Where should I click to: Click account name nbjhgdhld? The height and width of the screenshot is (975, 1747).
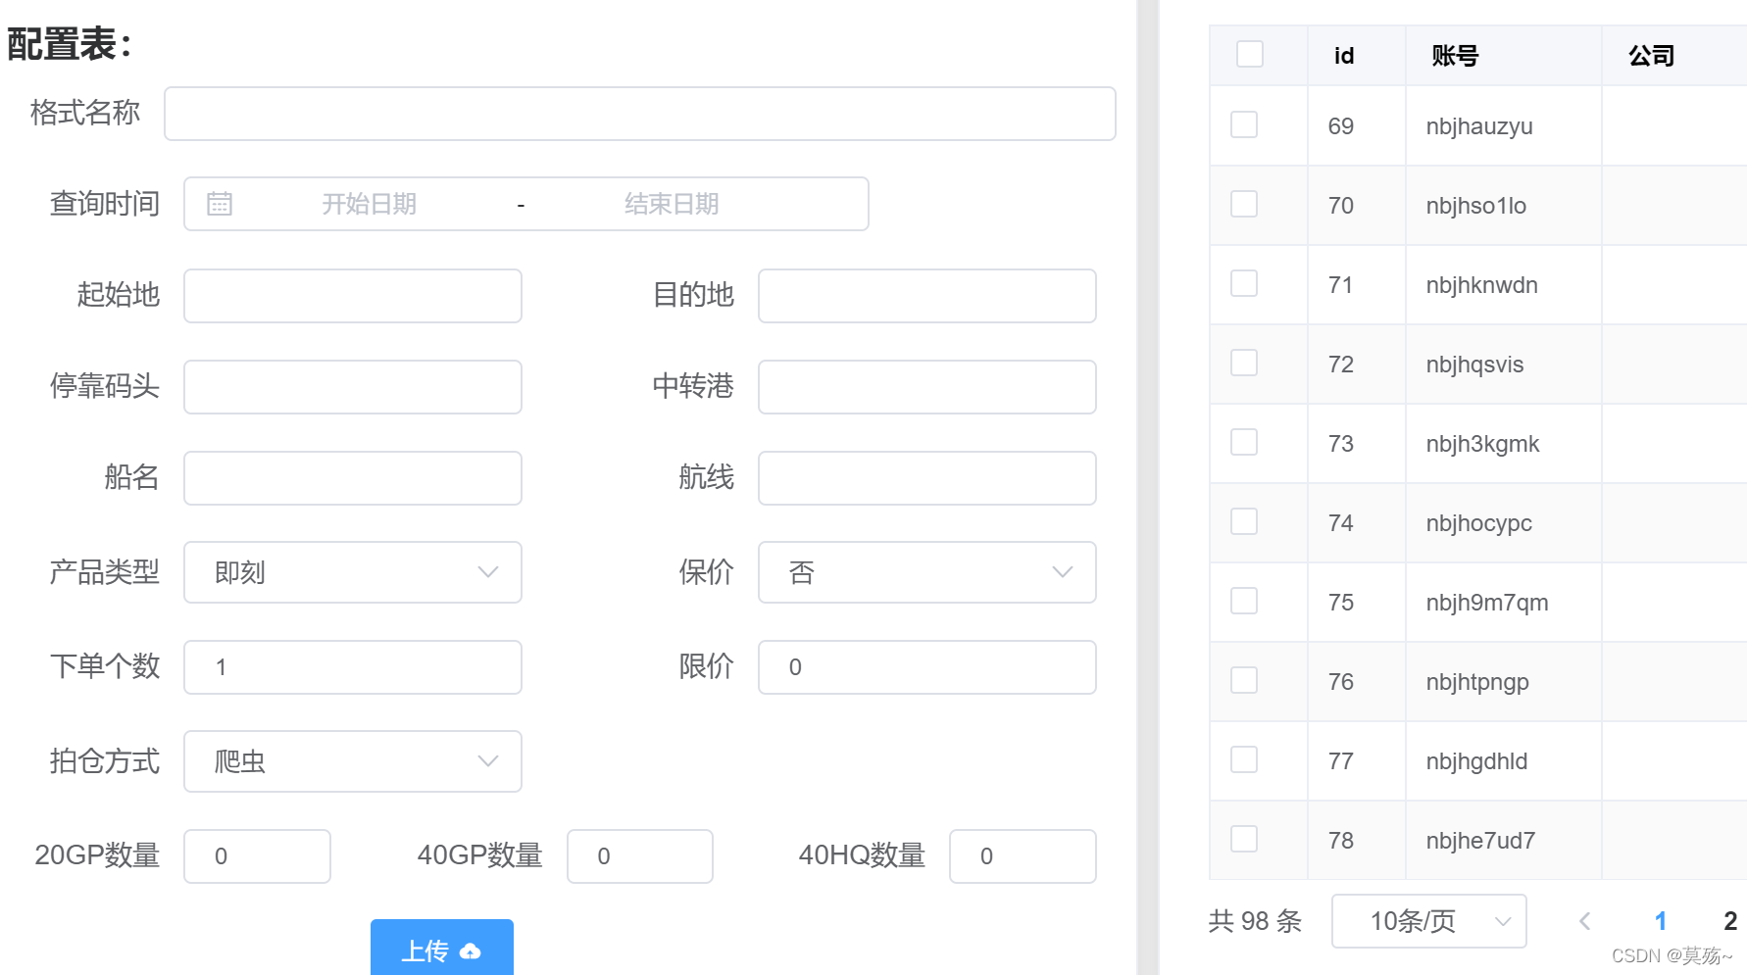[1476, 761]
